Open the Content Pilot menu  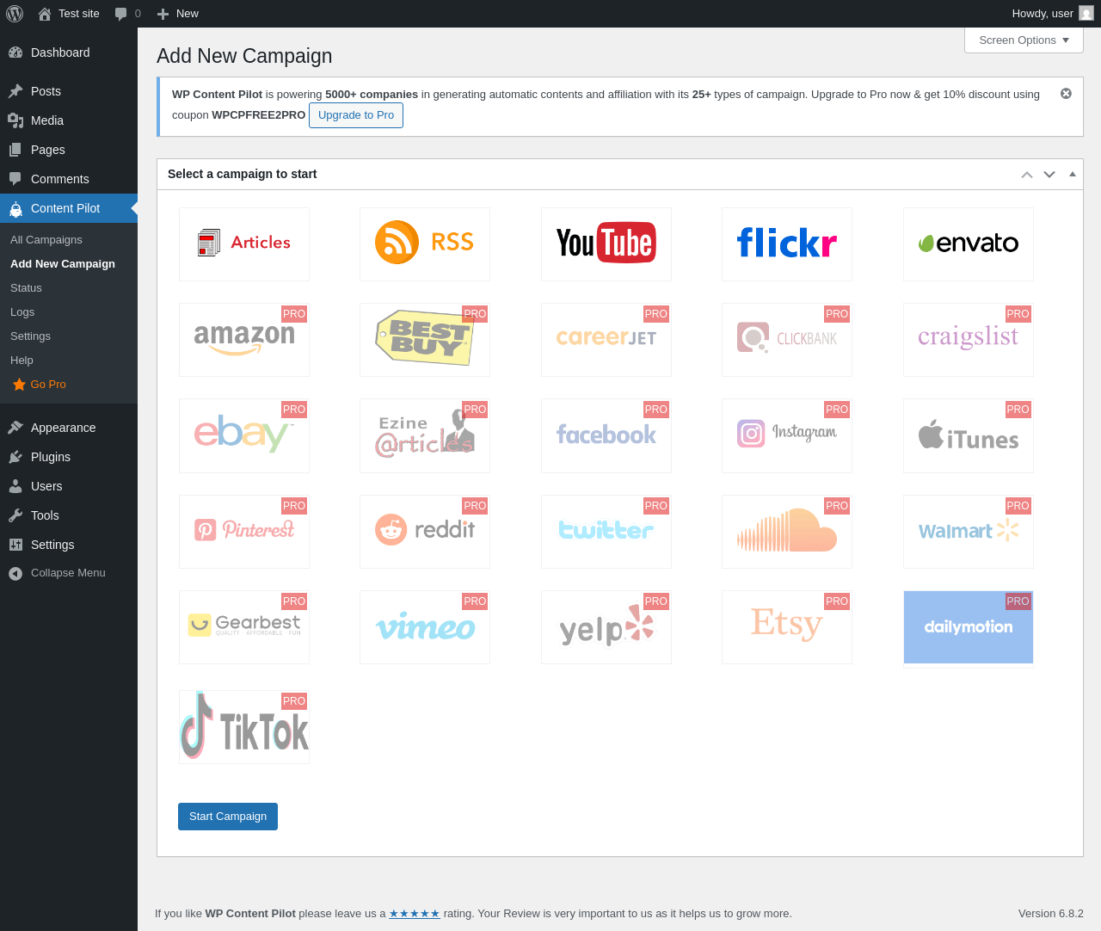coord(69,208)
